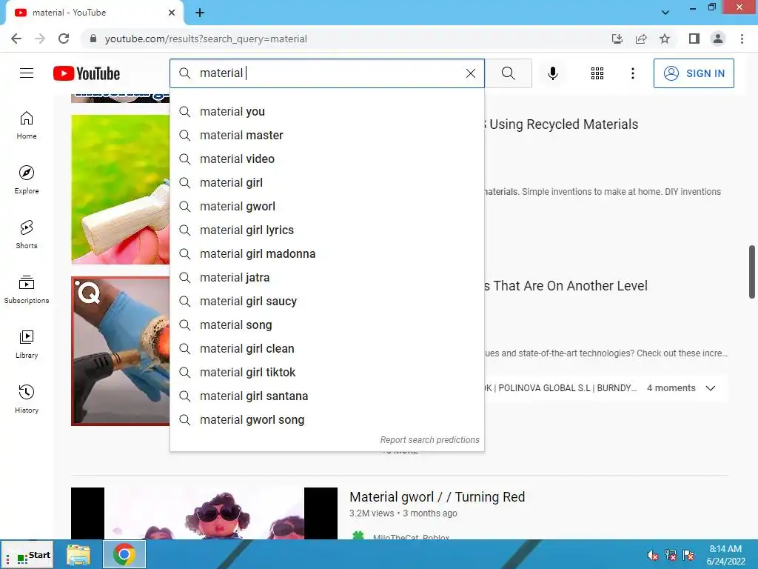Clear the search box with X icon

click(470, 73)
